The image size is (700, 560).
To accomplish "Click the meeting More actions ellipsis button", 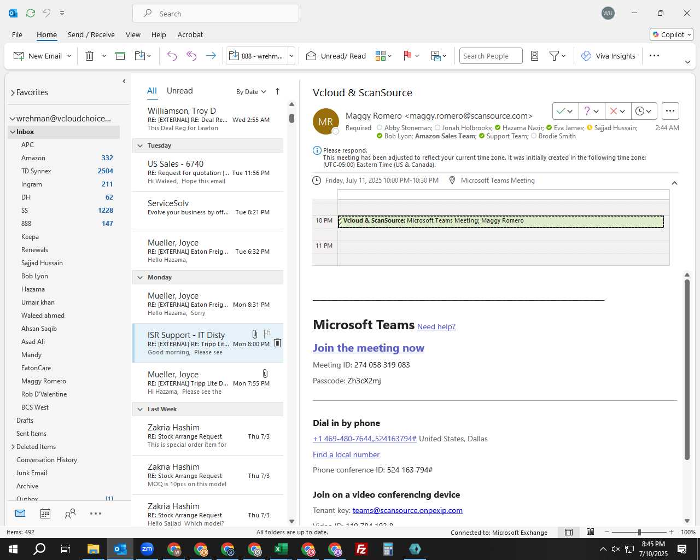I will 670,111.
